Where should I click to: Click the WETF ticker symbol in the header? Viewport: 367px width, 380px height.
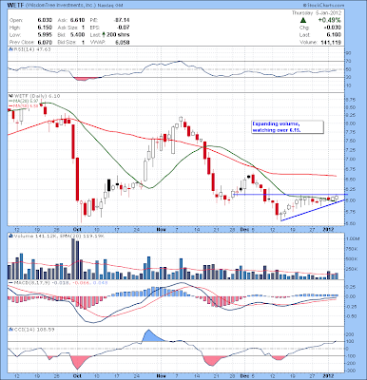14,5
